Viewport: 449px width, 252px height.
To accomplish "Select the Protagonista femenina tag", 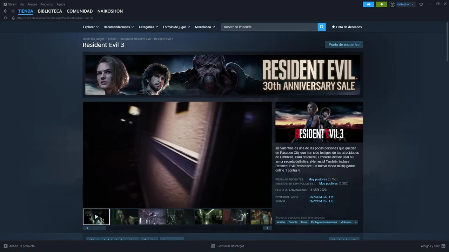I will (324, 222).
